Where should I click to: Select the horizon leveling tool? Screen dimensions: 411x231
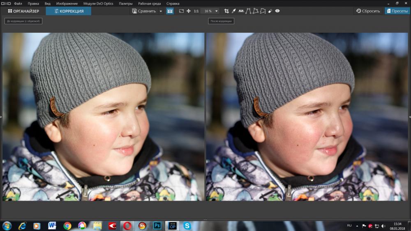coord(241,11)
